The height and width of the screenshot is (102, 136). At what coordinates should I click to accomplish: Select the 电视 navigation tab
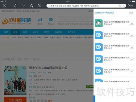point(25,32)
